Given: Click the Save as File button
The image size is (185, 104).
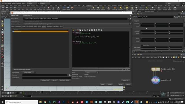Looking at the screenshot, I should point(126,80).
